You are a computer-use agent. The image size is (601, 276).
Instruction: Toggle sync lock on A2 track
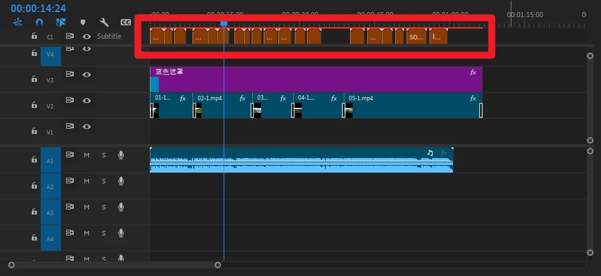(x=69, y=181)
